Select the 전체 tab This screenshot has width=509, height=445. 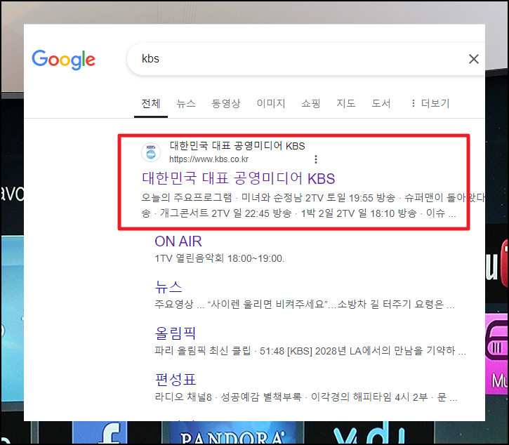[151, 104]
